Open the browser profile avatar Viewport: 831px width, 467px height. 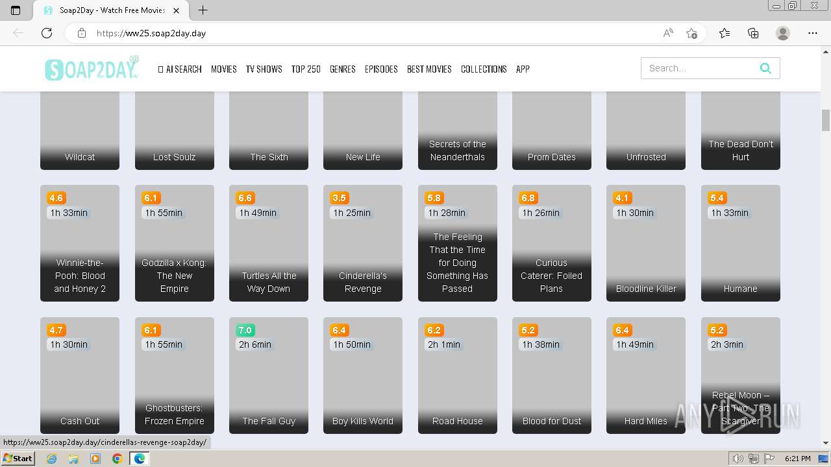pyautogui.click(x=783, y=33)
